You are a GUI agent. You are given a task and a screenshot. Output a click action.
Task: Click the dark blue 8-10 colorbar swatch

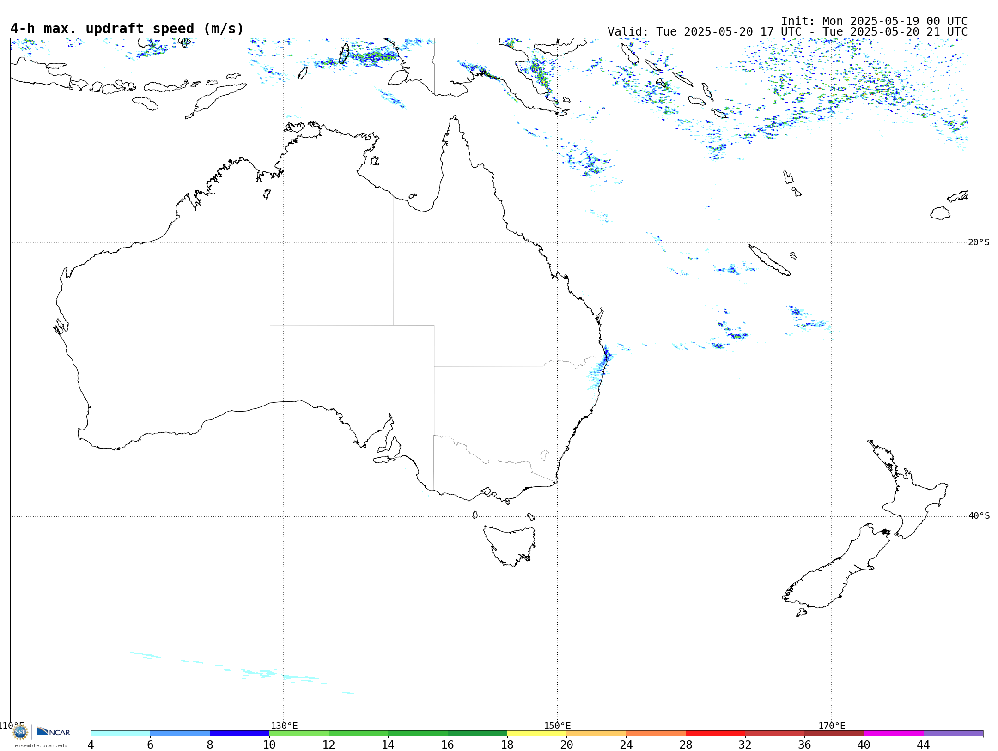coord(240,733)
